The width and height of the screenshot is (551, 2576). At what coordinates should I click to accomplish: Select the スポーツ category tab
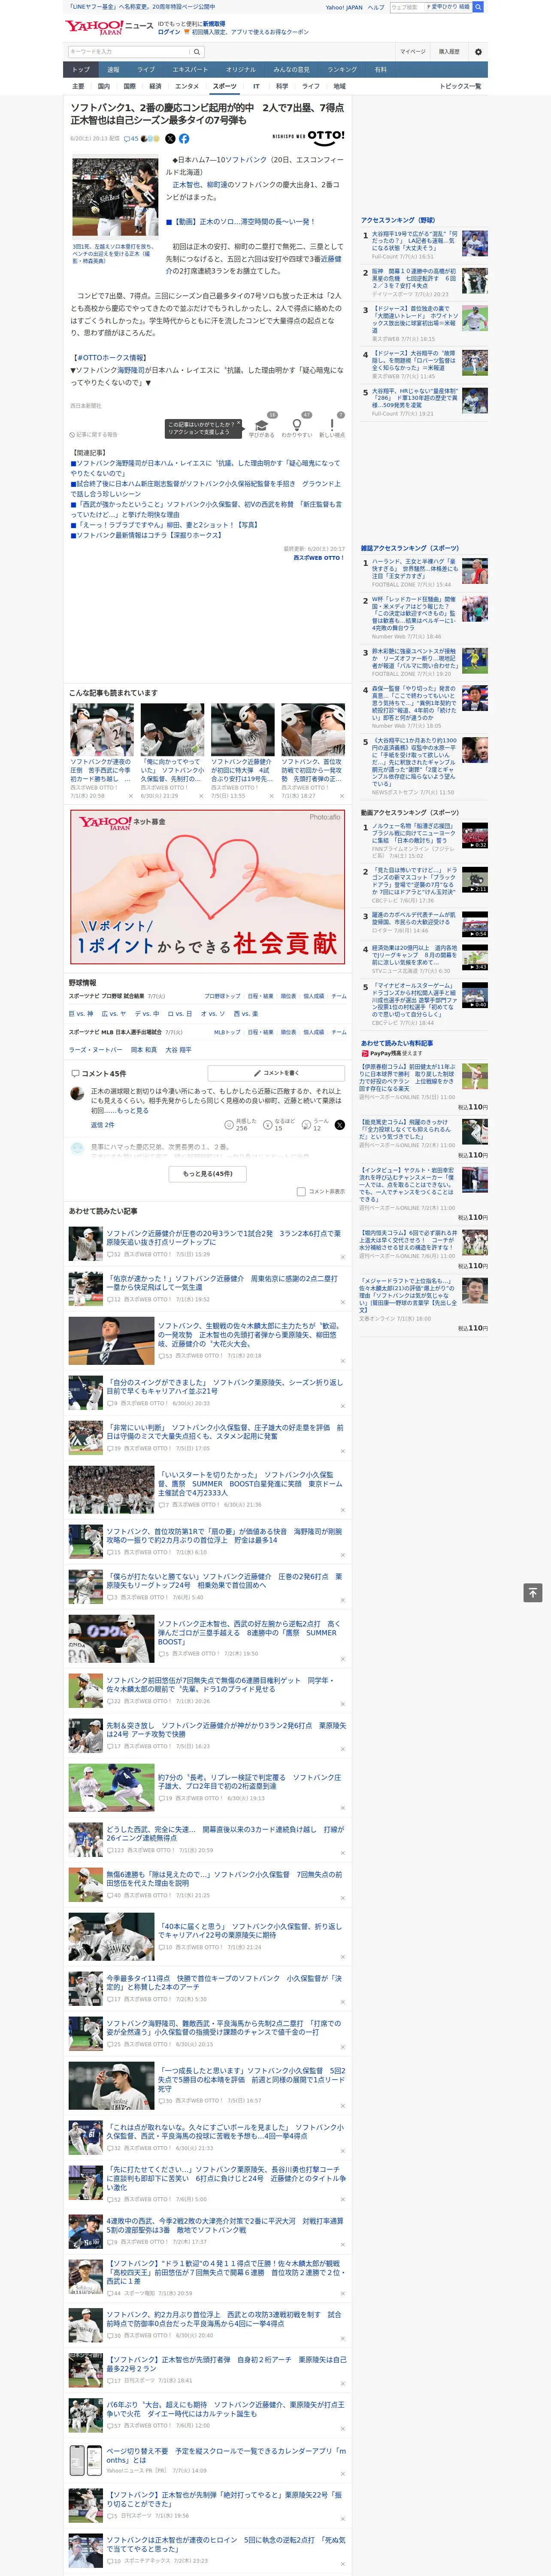(x=225, y=87)
